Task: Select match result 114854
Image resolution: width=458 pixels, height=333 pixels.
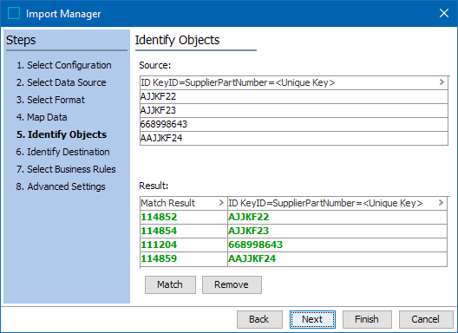Action: pyautogui.click(x=184, y=231)
